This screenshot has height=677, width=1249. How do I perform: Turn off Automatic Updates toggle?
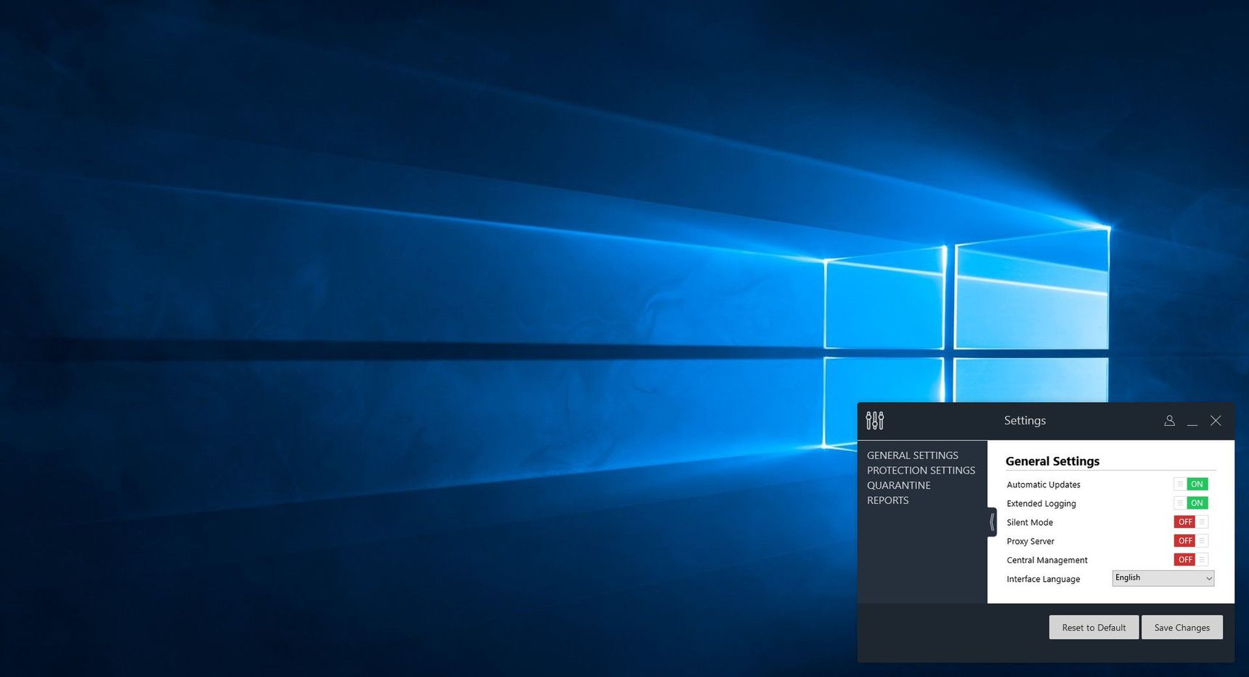[x=1191, y=484]
